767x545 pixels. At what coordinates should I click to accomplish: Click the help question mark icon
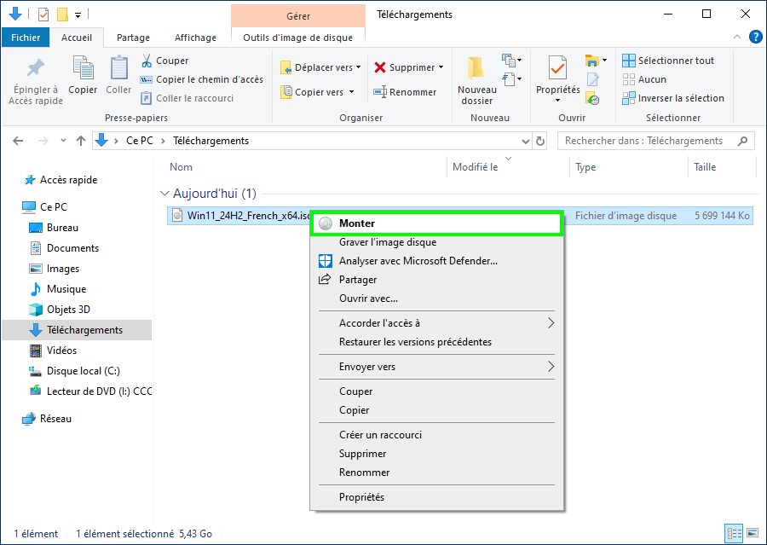pos(756,37)
